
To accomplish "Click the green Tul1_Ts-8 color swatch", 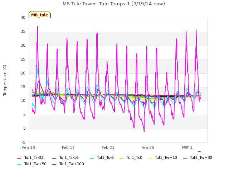I will coord(92,158).
